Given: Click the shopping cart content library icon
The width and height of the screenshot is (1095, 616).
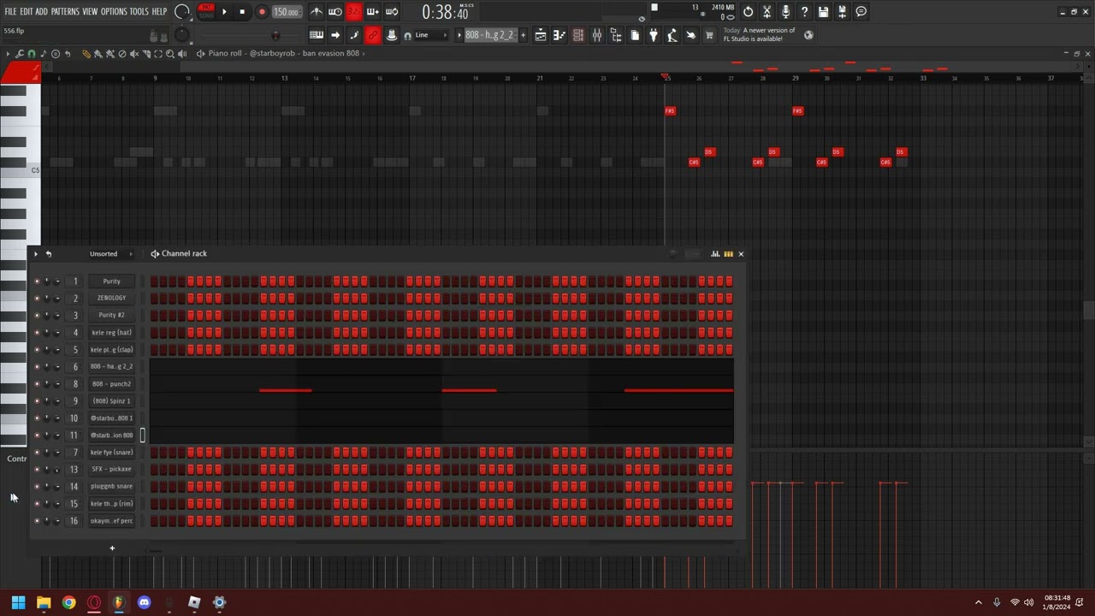Looking at the screenshot, I should tap(709, 35).
